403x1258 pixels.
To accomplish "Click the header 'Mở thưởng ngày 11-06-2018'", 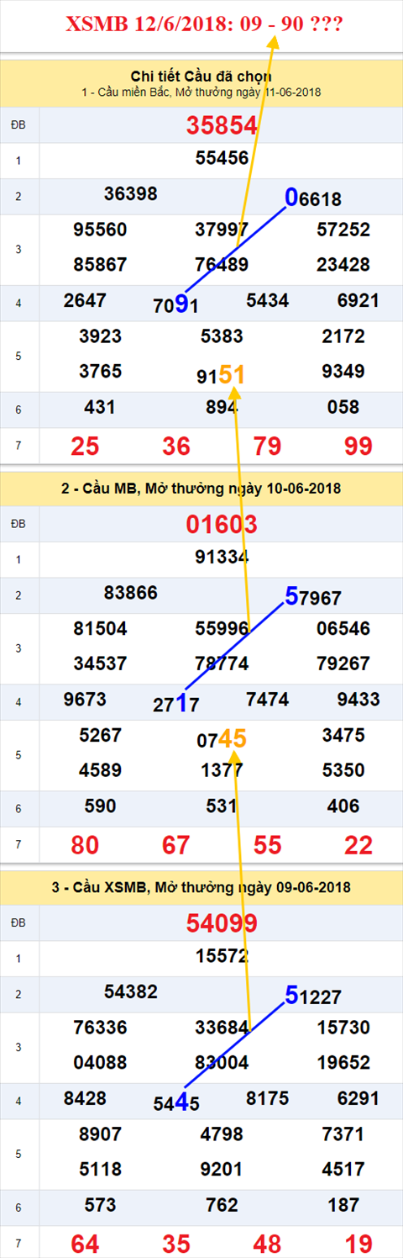I will 248,92.
